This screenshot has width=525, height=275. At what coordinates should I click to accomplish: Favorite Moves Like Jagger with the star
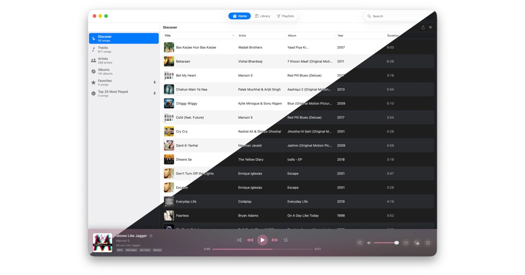pyautogui.click(x=151, y=236)
